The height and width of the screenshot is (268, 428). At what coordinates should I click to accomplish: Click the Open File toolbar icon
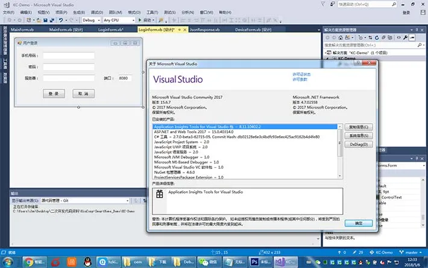point(39,20)
